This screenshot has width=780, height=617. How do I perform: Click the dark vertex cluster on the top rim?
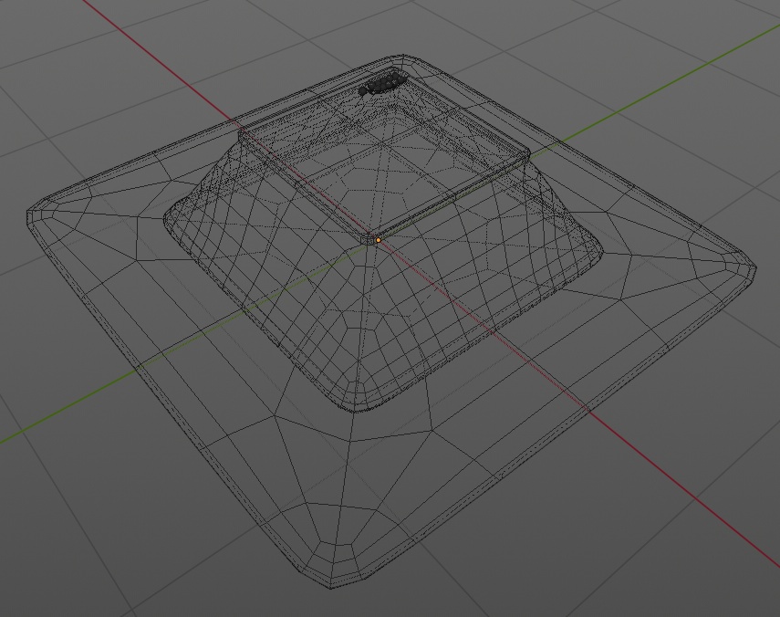[381, 84]
